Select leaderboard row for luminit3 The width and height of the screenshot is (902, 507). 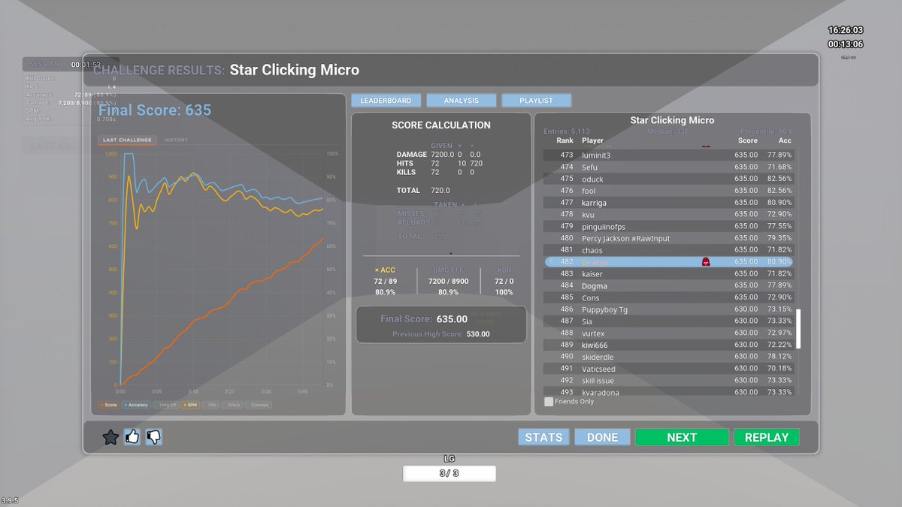[x=668, y=155]
